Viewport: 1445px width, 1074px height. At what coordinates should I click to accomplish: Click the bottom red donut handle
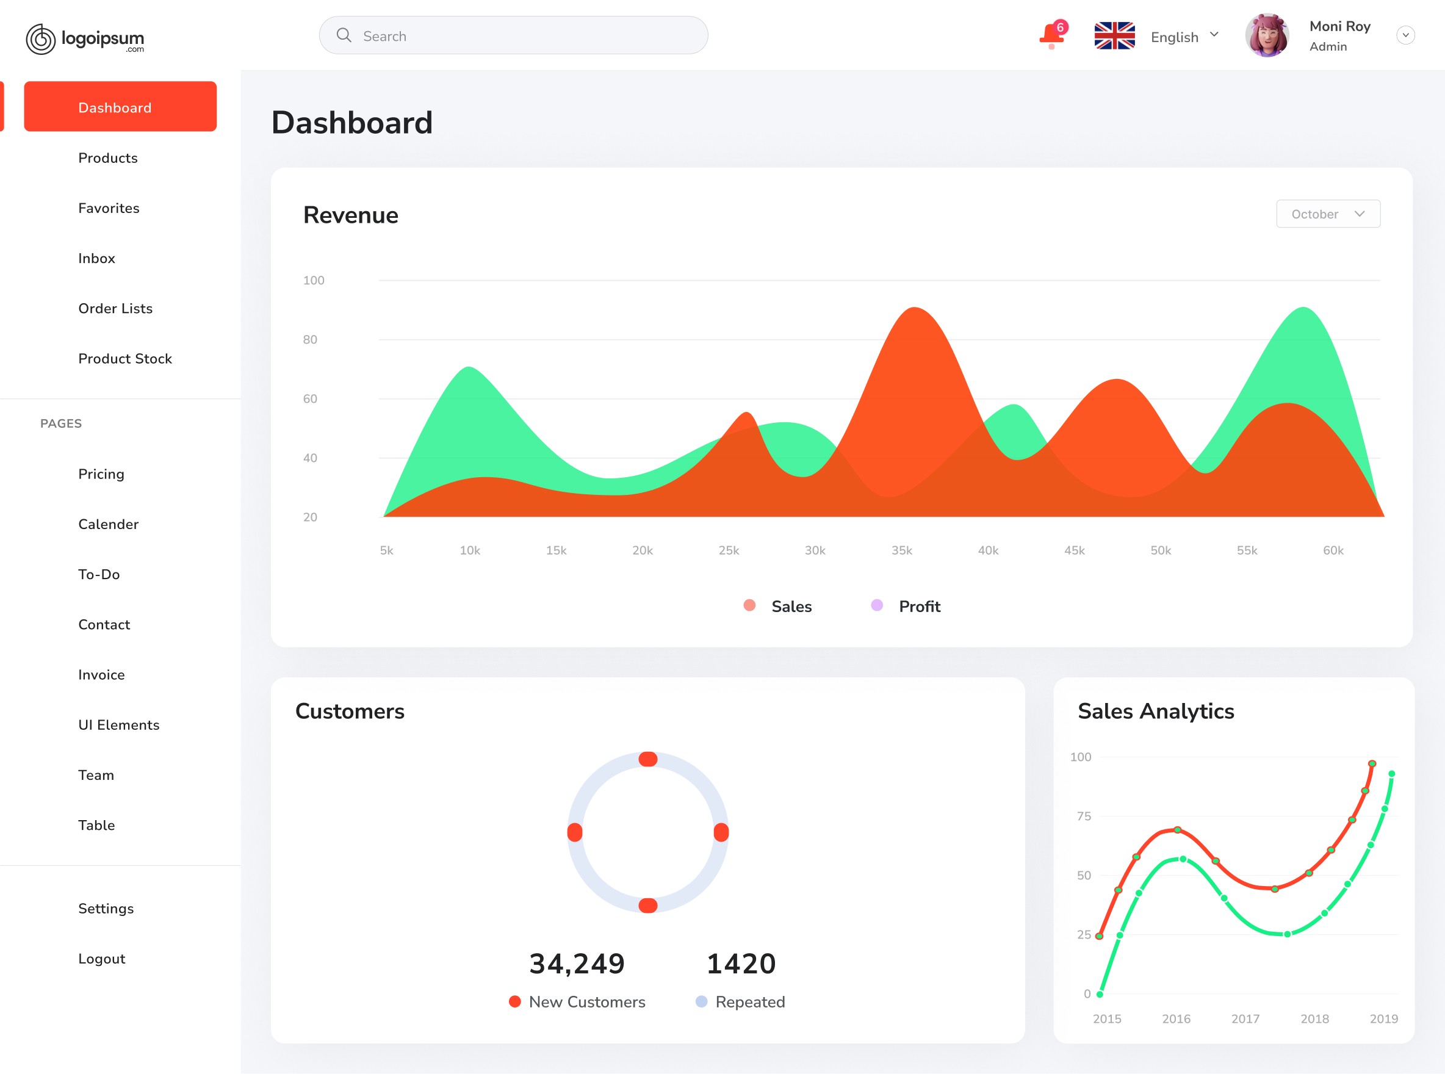pyautogui.click(x=647, y=906)
